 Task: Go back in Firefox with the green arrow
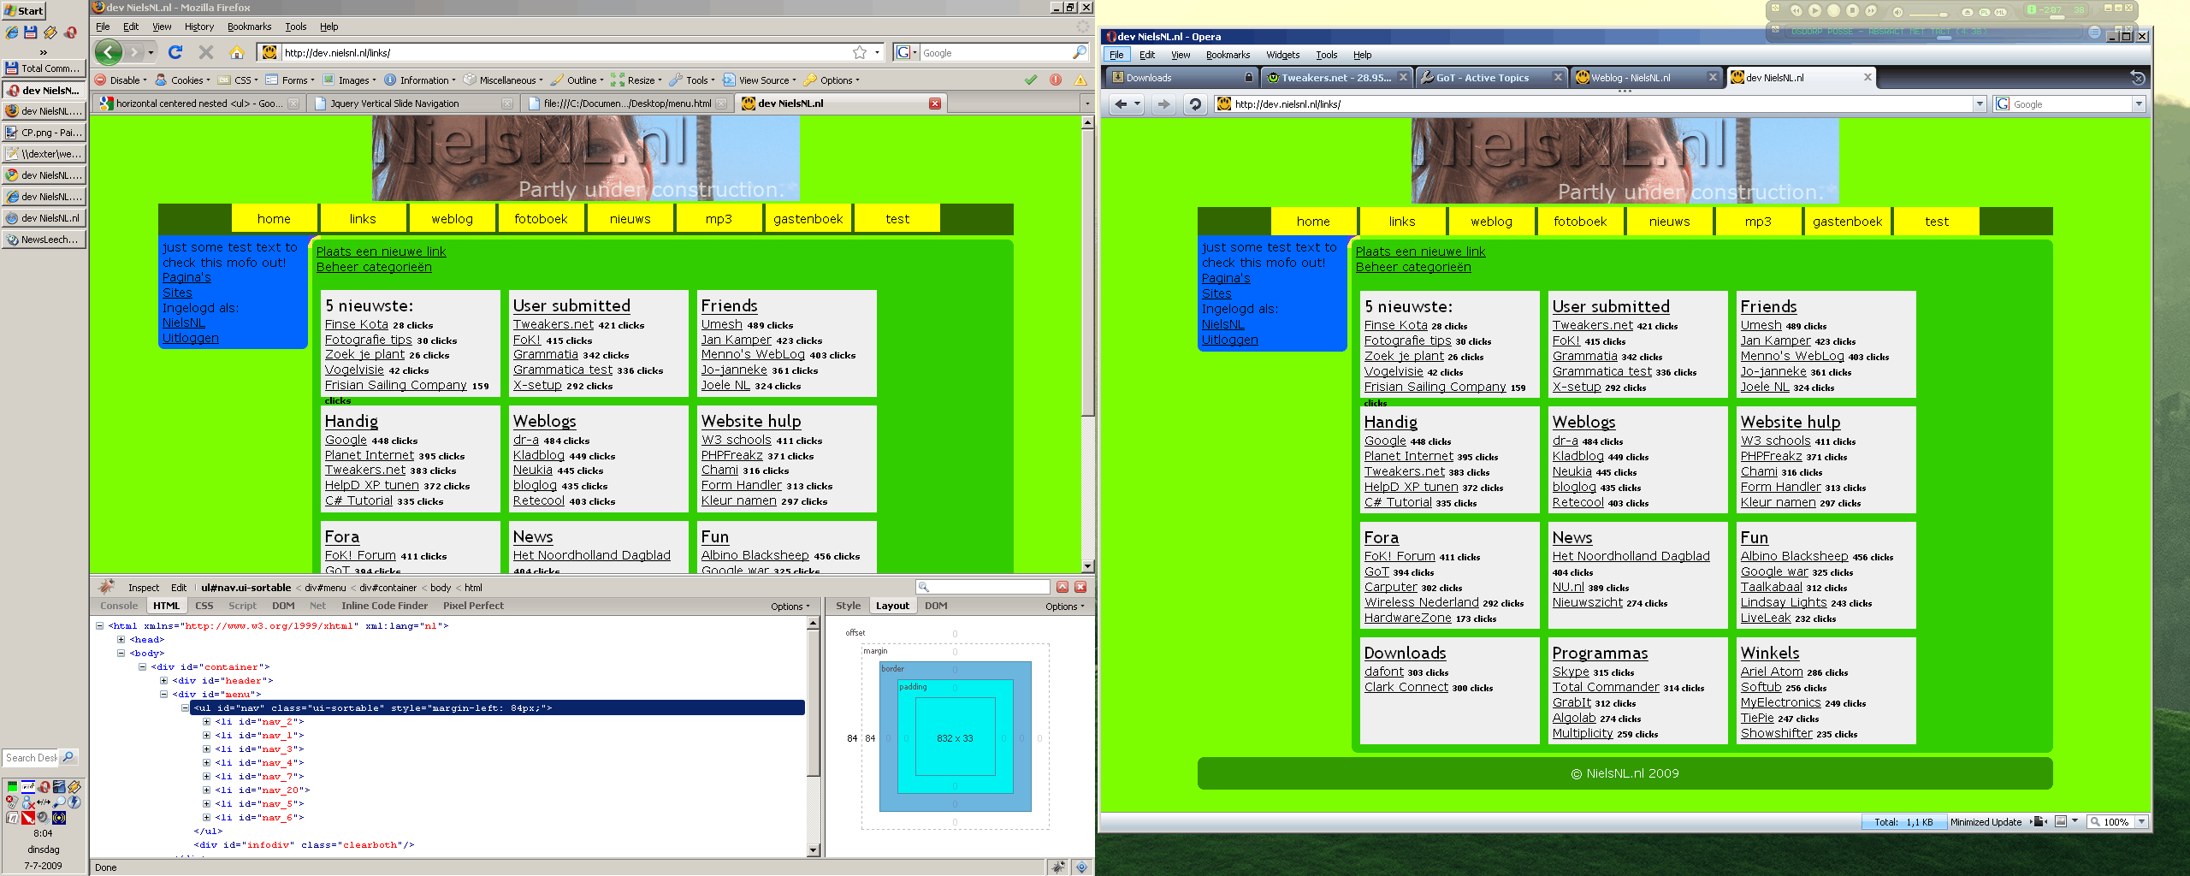tap(109, 52)
